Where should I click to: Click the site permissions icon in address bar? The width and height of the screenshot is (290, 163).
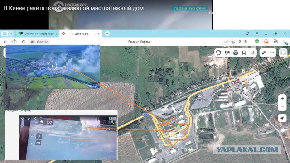pos(233,42)
